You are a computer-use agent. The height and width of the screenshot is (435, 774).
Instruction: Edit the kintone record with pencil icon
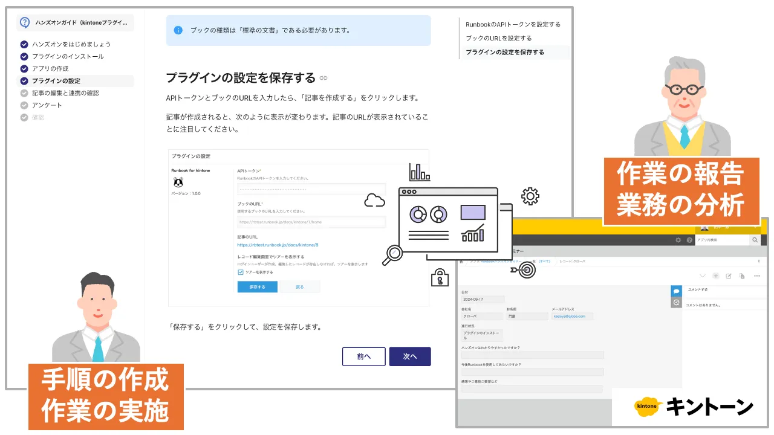coord(729,276)
